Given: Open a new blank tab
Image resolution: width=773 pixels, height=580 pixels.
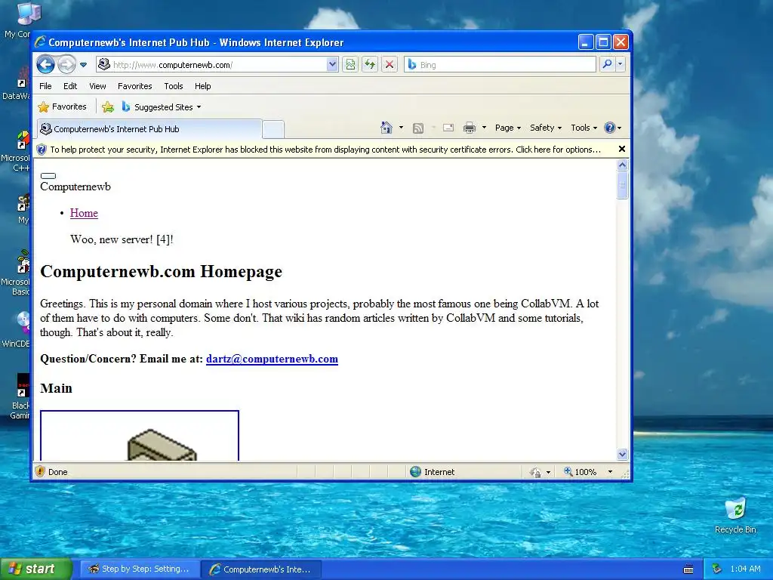Looking at the screenshot, I should 273,130.
